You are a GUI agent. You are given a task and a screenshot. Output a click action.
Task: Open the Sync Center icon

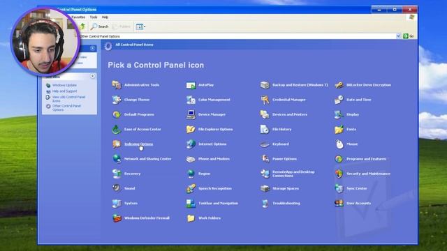point(339,188)
